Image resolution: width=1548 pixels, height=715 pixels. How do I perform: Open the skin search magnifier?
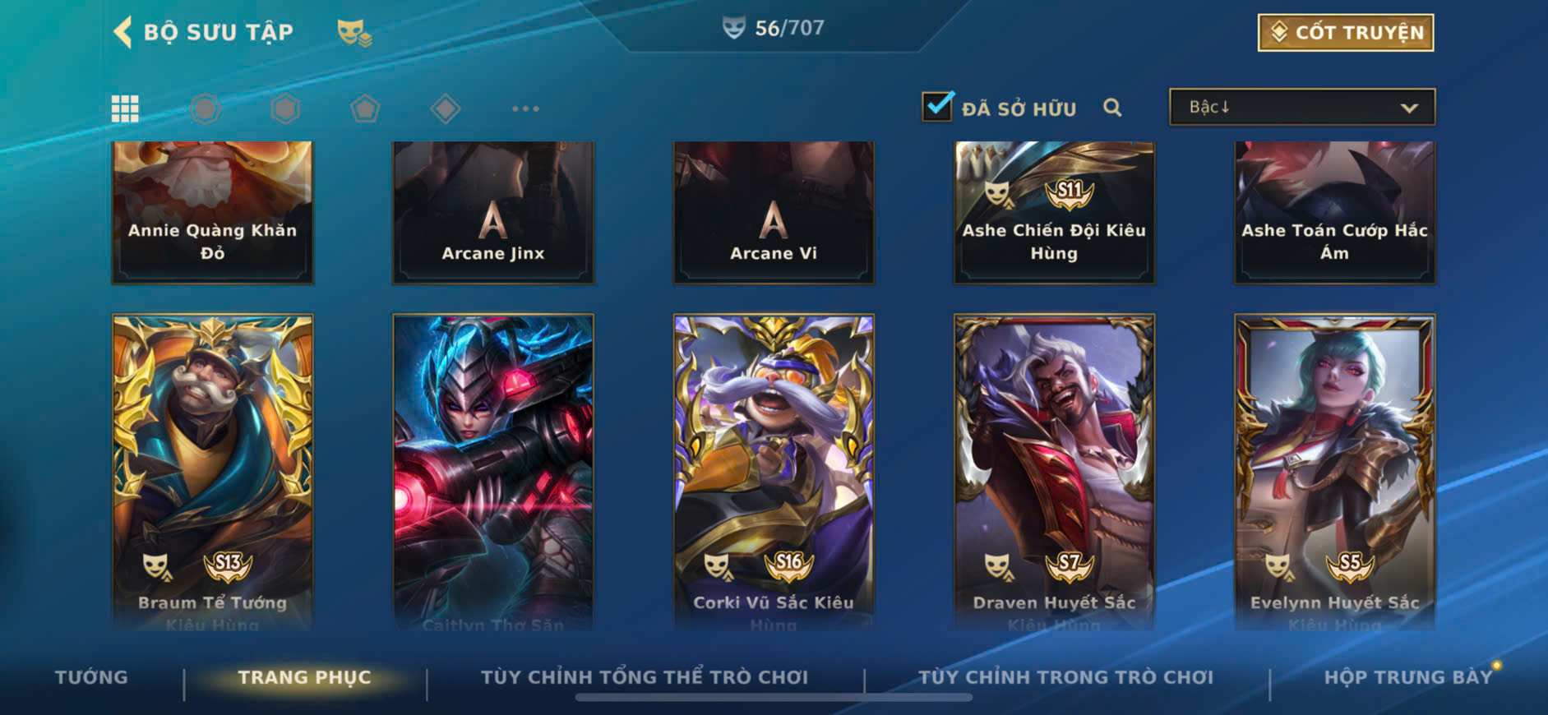[x=1112, y=108]
